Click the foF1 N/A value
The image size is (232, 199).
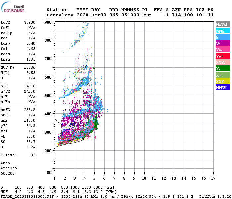tap(32, 28)
